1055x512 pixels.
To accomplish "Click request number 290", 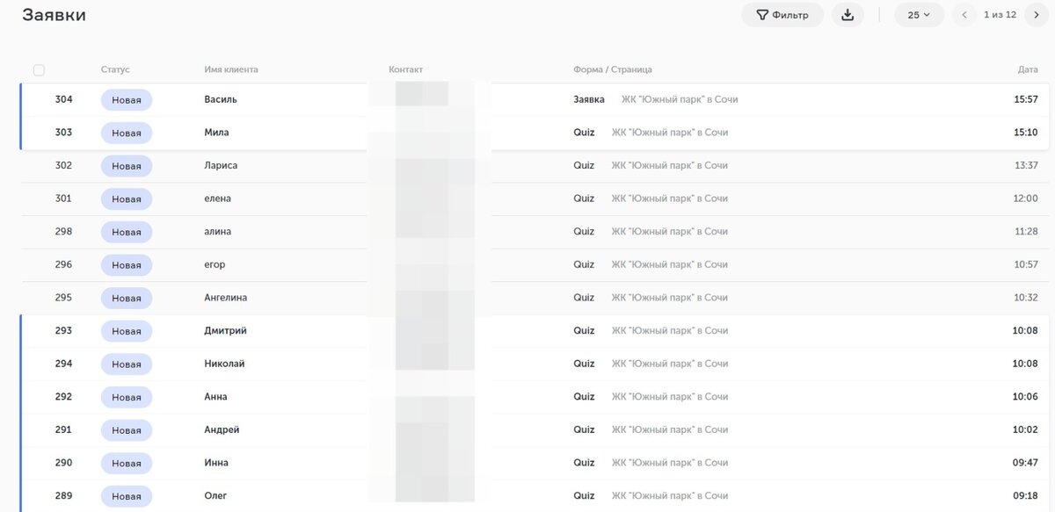I will coord(63,463).
